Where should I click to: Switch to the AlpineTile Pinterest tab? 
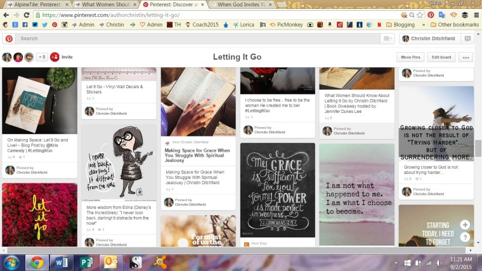[x=32, y=4]
